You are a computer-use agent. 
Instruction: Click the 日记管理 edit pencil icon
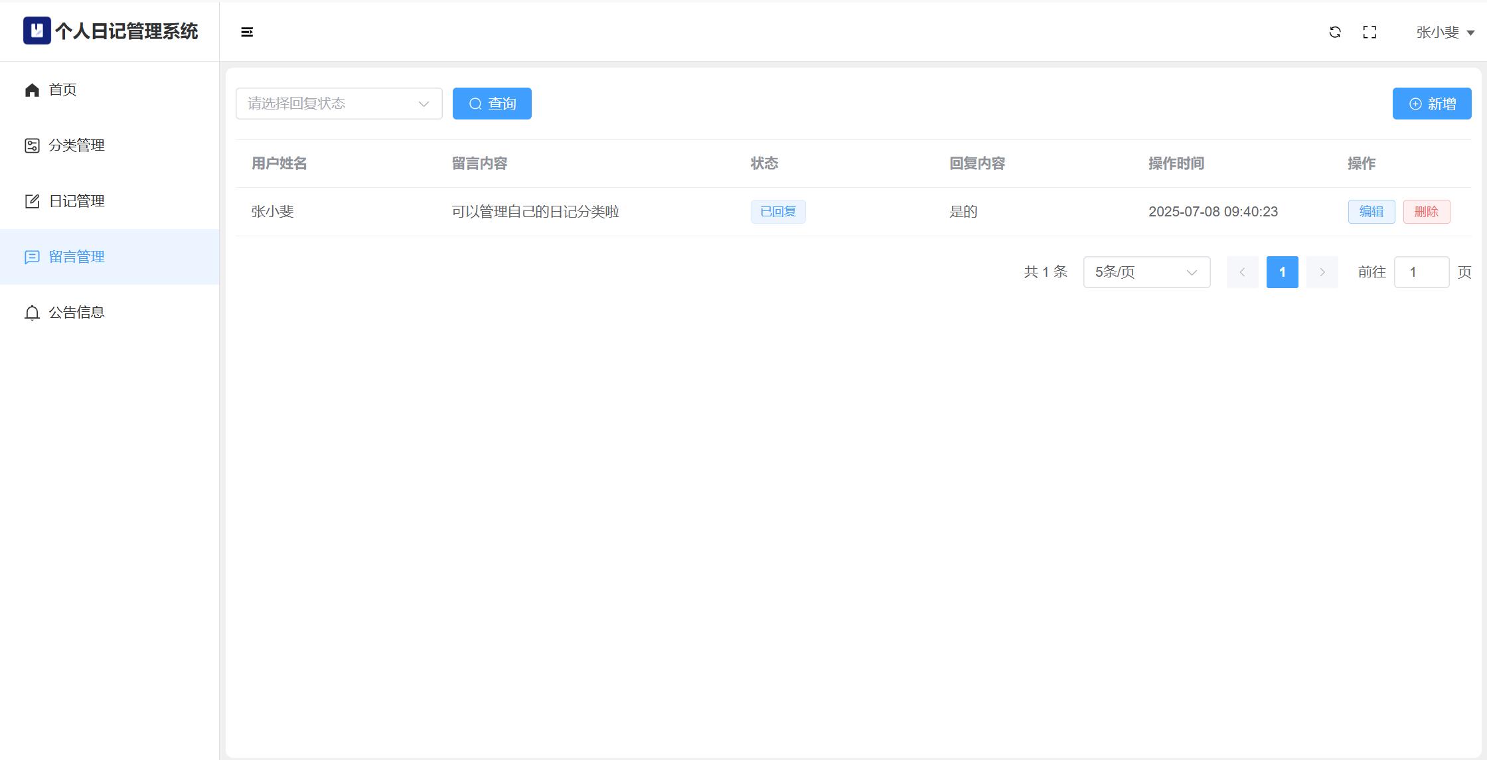coord(32,201)
